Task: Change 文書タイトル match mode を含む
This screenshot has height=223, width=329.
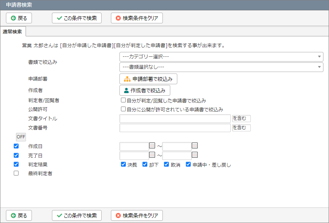Action: click(x=241, y=118)
